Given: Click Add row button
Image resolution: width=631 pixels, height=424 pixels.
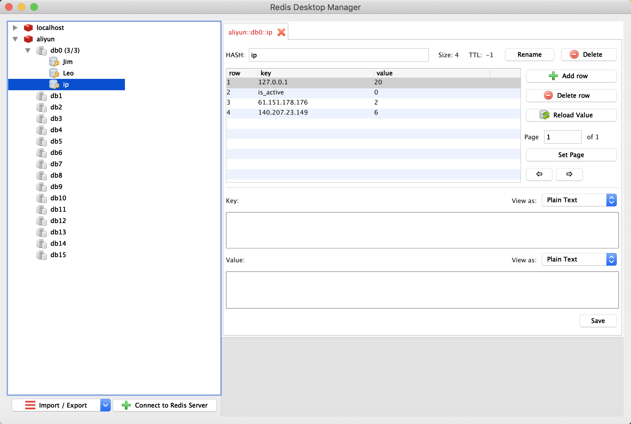Looking at the screenshot, I should [571, 76].
